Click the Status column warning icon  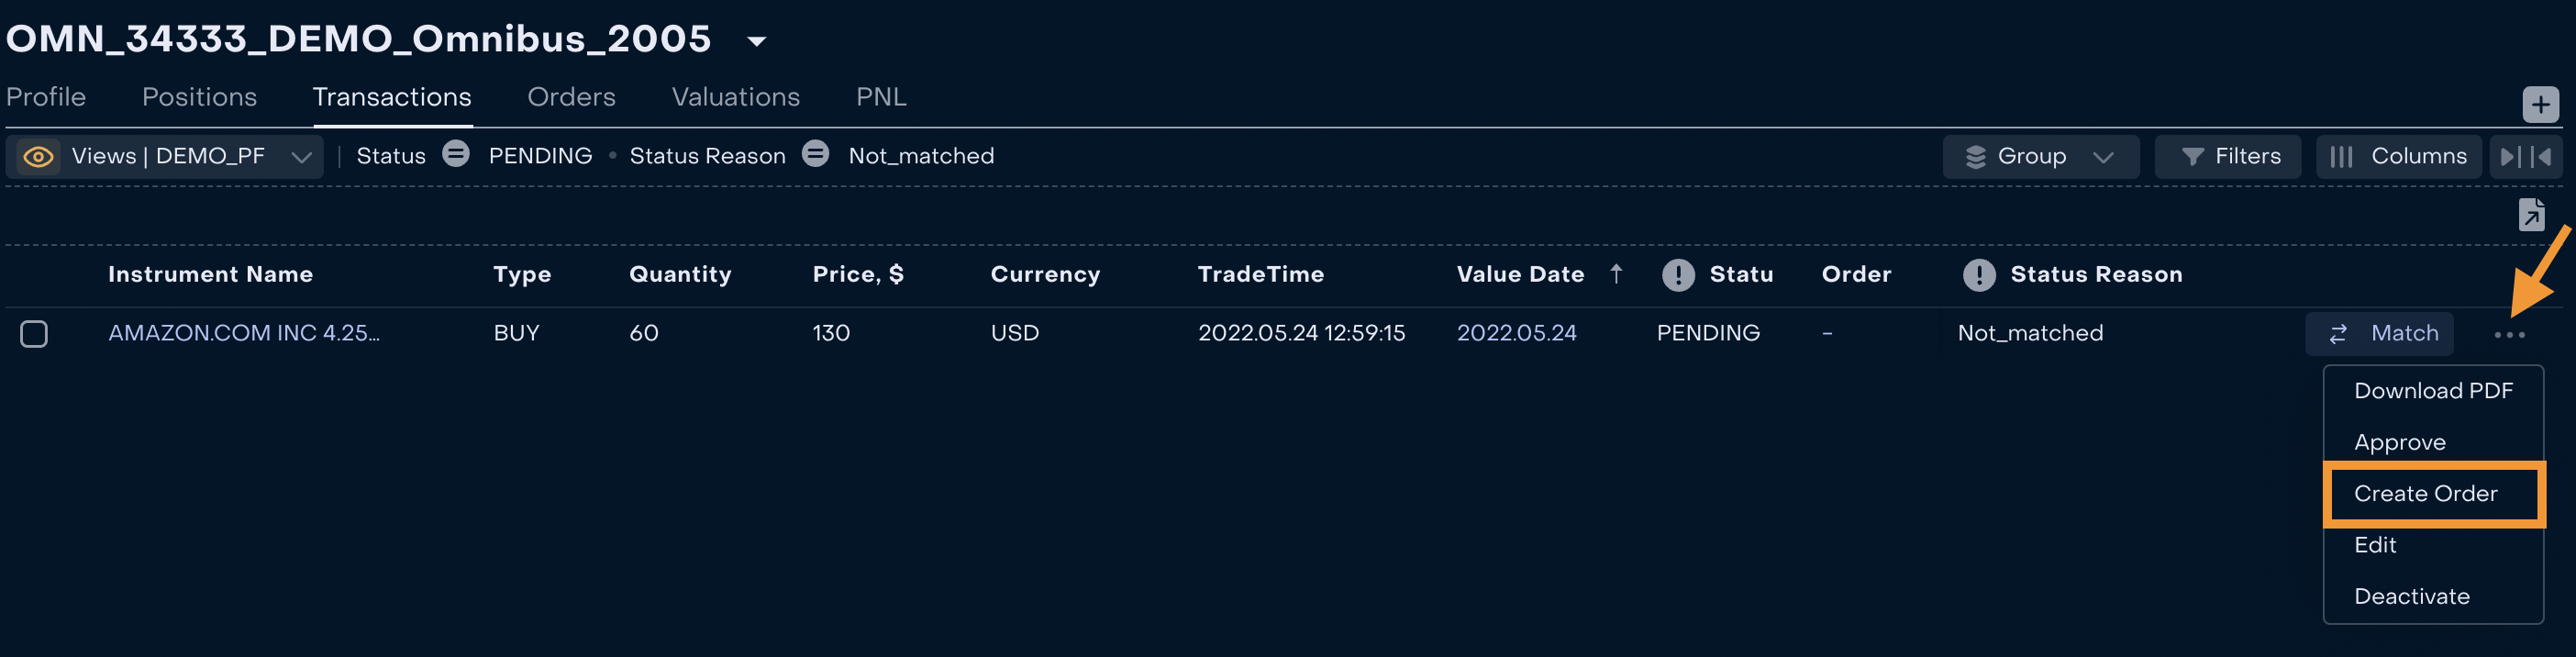(1678, 275)
